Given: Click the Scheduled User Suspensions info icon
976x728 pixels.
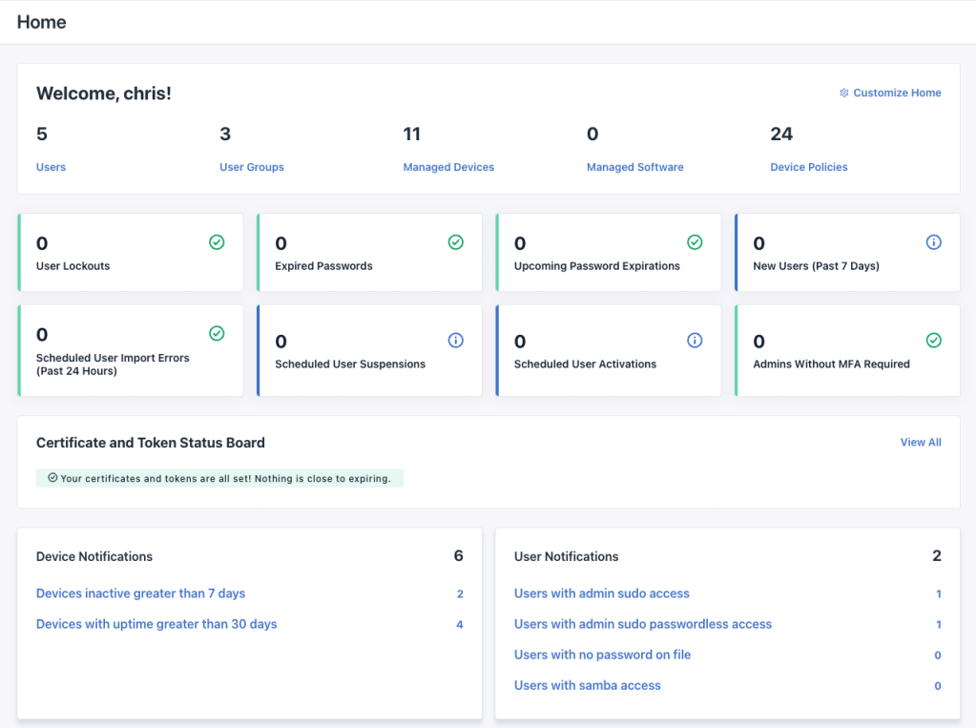Looking at the screenshot, I should click(x=456, y=341).
